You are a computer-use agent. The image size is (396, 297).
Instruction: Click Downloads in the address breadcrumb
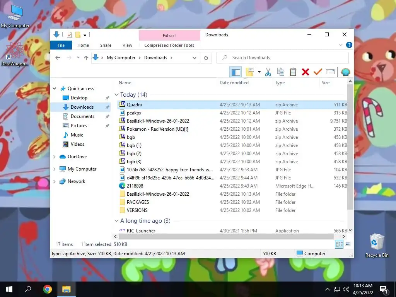coord(155,58)
